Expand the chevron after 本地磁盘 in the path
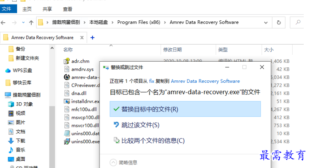The image size is (309, 168). click(x=112, y=22)
